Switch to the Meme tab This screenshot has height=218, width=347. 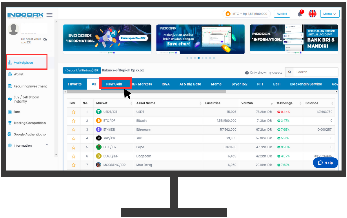click(x=216, y=84)
